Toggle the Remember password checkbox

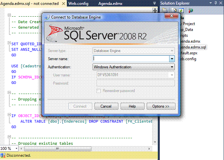pos(98,91)
